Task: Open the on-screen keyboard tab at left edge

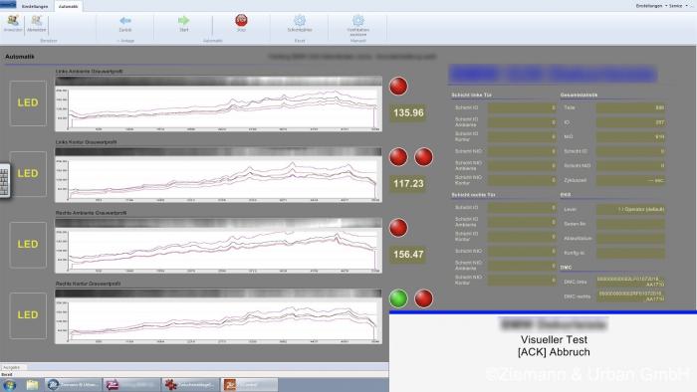Action: (4, 181)
